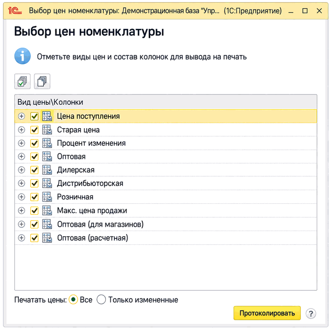331x330 pixels.
Task: Click the Uncheck all items toolbar icon
Action: click(x=42, y=81)
